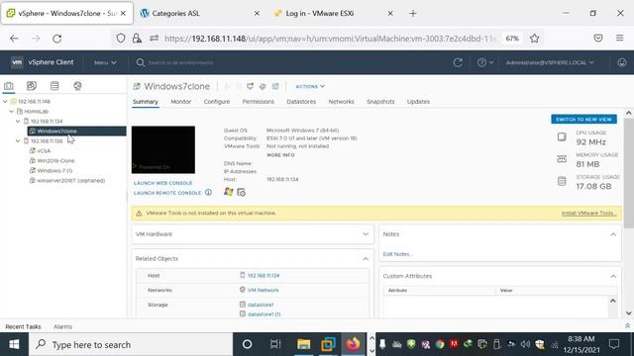Open File Explorer from the taskbar
634x356 pixels.
[304, 344]
